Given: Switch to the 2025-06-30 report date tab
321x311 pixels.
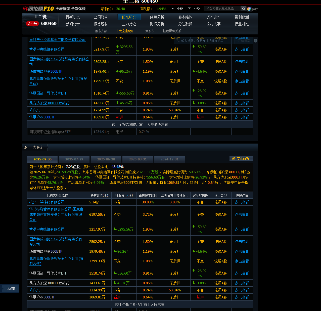Looking at the screenshot, I should pyautogui.click(x=106, y=159).
